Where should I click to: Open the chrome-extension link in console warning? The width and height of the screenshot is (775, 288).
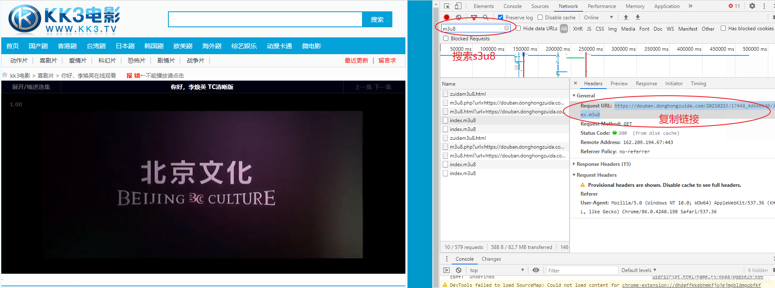pos(691,285)
